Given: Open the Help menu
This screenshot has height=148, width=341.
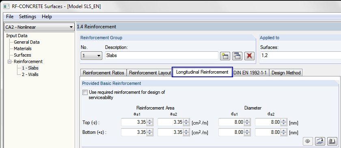Looking at the screenshot, I should (x=47, y=17).
